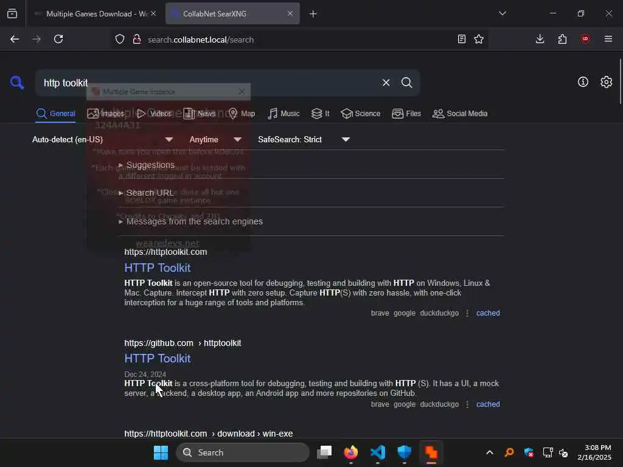Viewport: 623px width, 467px height.
Task: Open the clock showing 3:08 PM
Action: pos(594,452)
